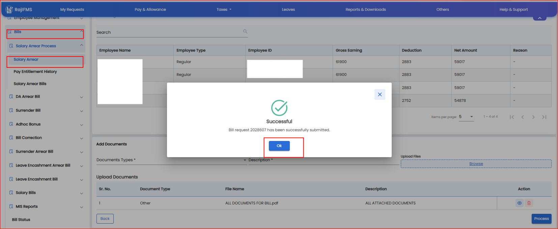The height and width of the screenshot is (229, 558).
Task: Collapse the Salary Arrear Process section
Action: coord(81,45)
